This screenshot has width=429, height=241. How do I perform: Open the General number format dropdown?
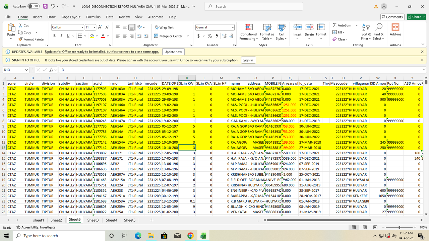232,27
